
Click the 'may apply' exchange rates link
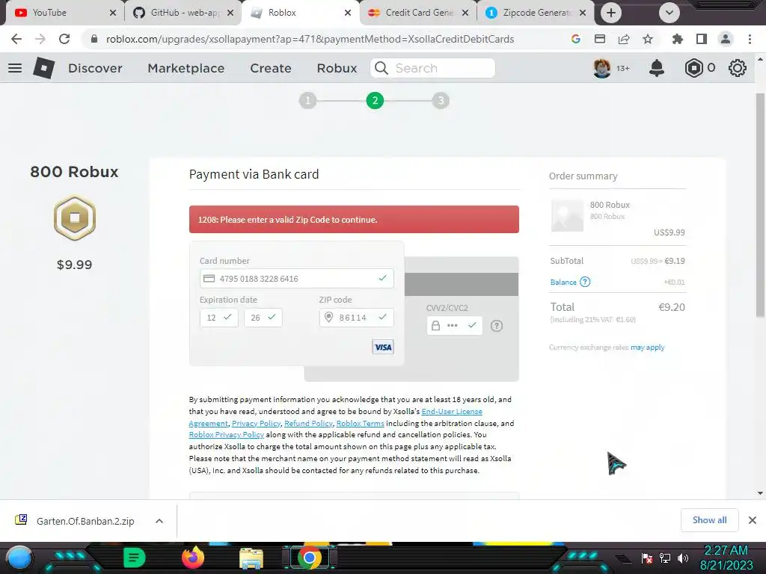(x=647, y=347)
